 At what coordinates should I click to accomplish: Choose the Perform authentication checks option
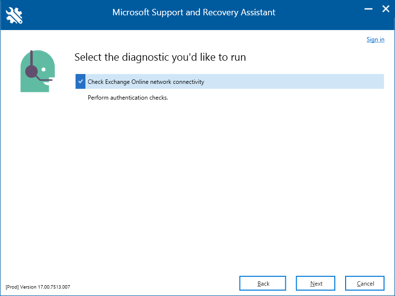128,98
